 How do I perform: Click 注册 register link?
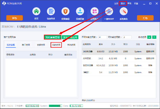(116, 3)
